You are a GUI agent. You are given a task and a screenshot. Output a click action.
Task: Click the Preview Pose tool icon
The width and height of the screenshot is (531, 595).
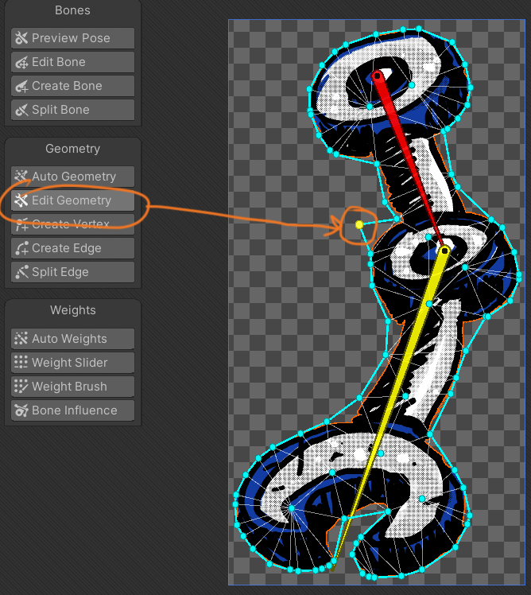coord(21,38)
